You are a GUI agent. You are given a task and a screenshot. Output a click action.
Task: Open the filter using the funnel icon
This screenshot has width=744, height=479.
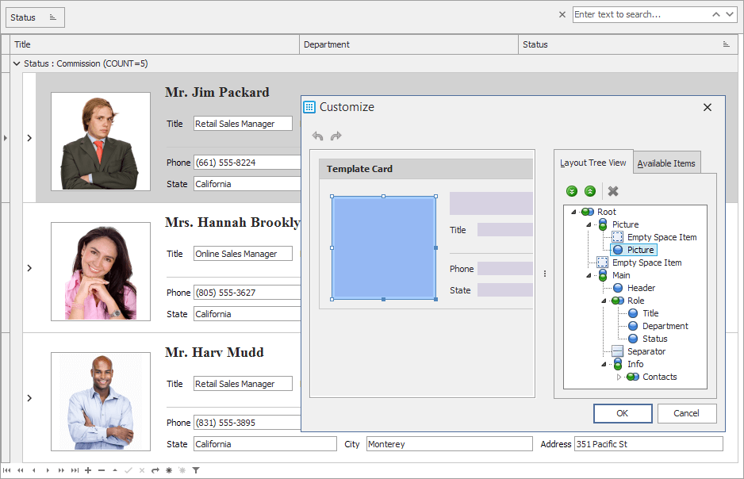tap(194, 469)
